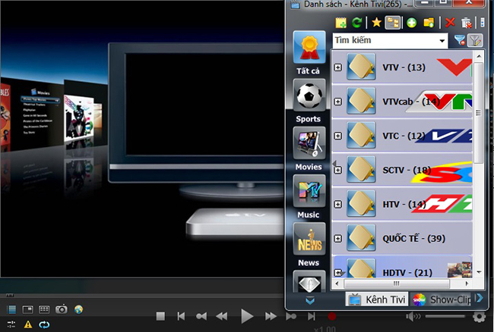Toggle the folder tree view button
Image resolution: width=494 pixels, height=332 pixels.
393,23
